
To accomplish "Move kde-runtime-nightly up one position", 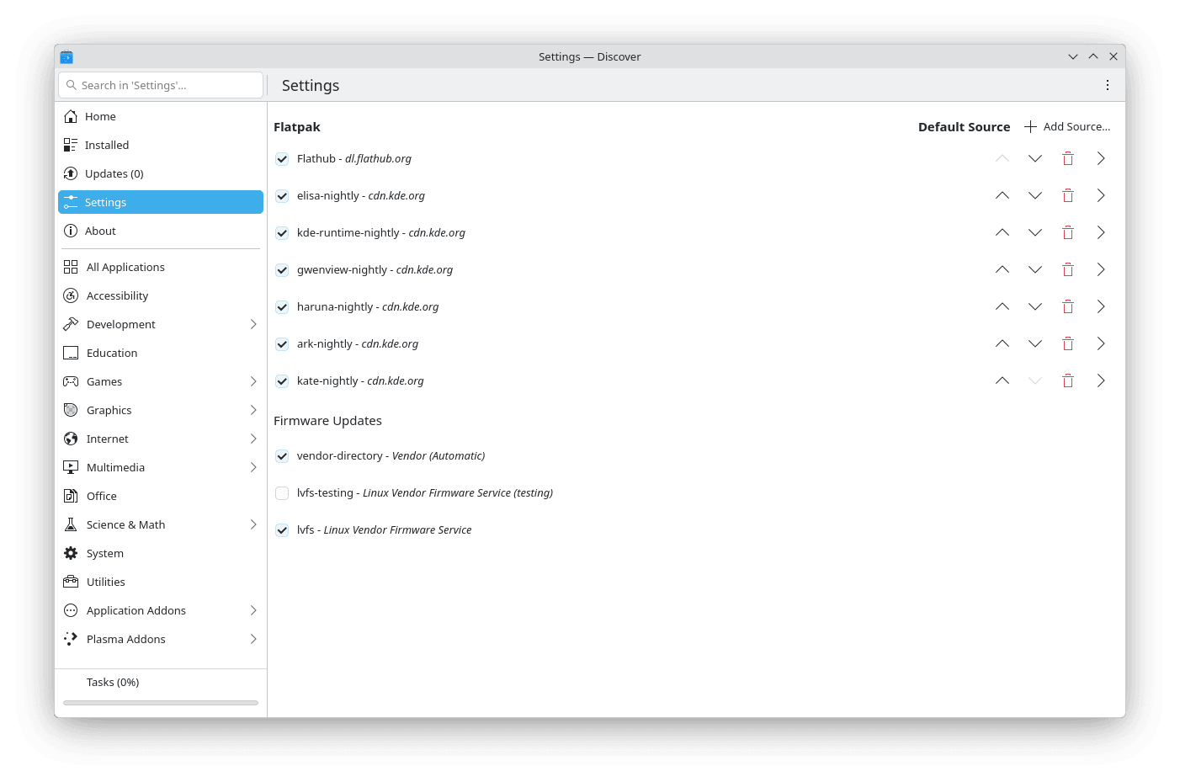I will 1002,232.
